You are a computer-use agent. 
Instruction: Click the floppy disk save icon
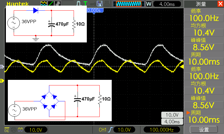[x=100, y=4]
